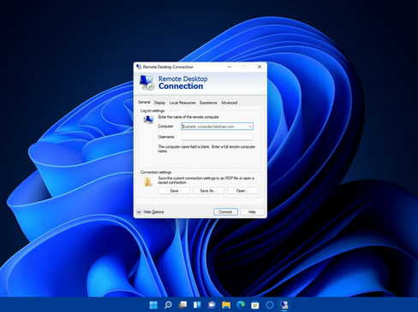Click the large Remote Desktop banner logo
The height and width of the screenshot is (312, 418).
tap(147, 82)
